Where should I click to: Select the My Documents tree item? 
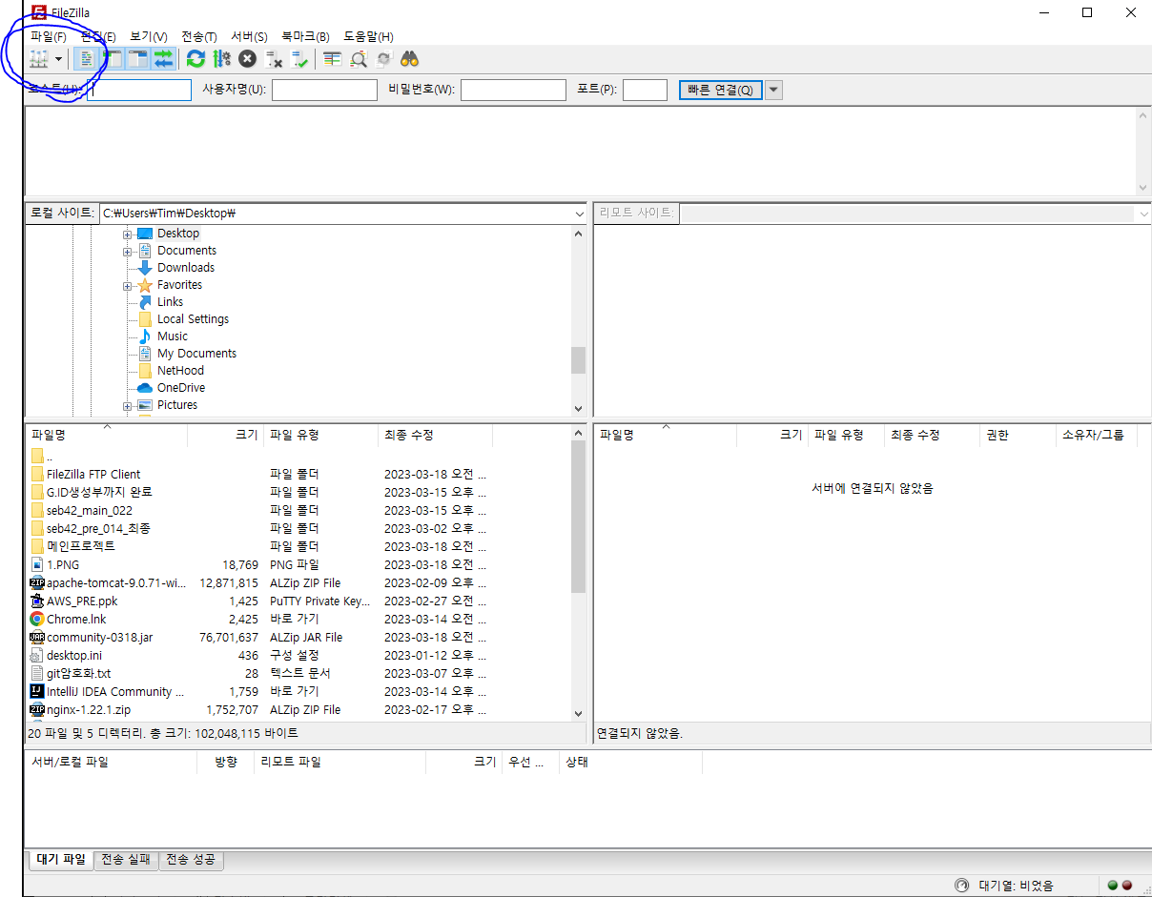point(196,354)
